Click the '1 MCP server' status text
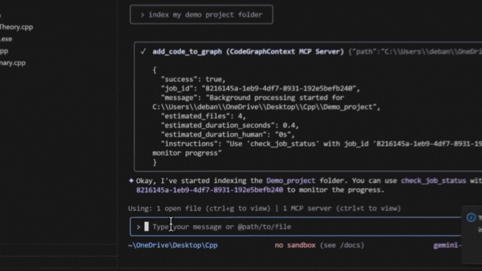Image resolution: width=482 pixels, height=271 pixels. pyautogui.click(x=309, y=208)
